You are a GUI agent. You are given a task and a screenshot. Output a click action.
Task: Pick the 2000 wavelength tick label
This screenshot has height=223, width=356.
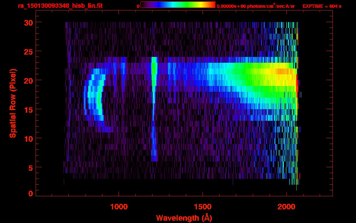286,207
